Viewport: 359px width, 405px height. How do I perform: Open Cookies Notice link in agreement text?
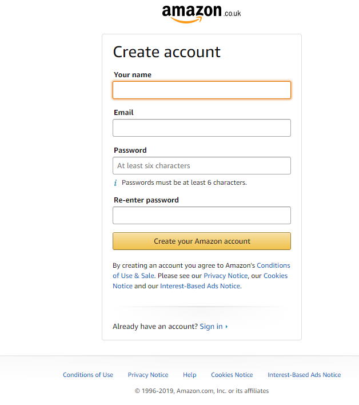(276, 276)
